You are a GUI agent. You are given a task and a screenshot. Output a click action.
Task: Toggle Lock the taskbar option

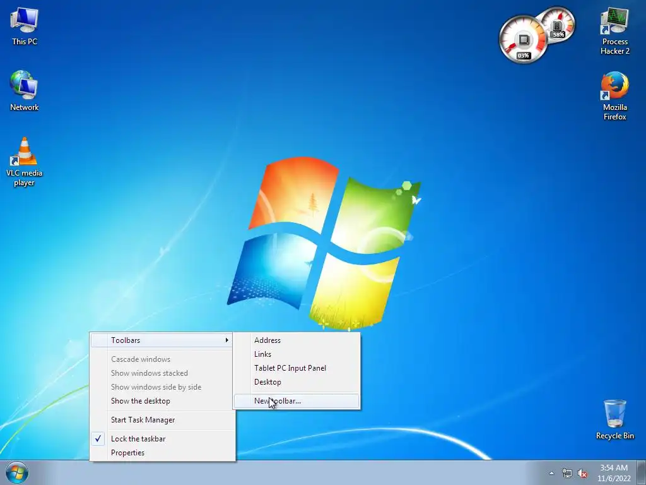162,439
